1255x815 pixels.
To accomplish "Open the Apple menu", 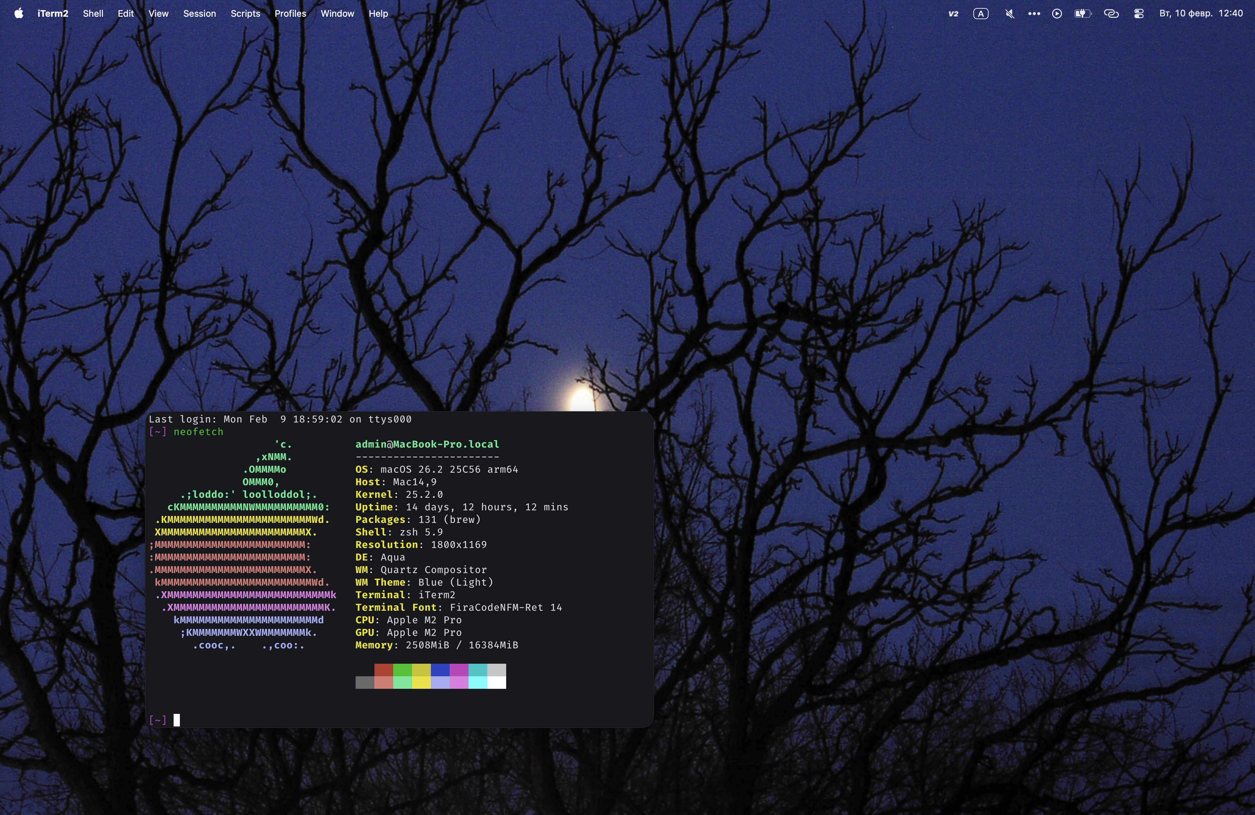I will pyautogui.click(x=19, y=14).
